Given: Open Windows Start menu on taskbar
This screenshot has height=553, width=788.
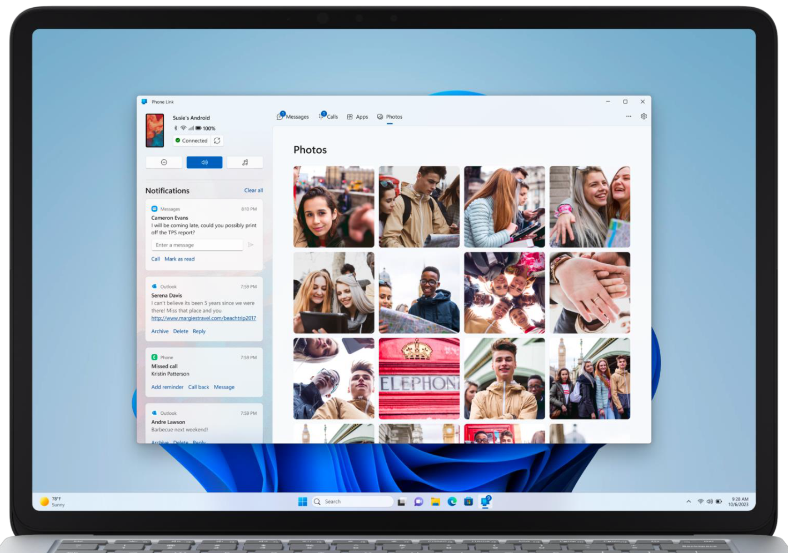Looking at the screenshot, I should [x=303, y=501].
